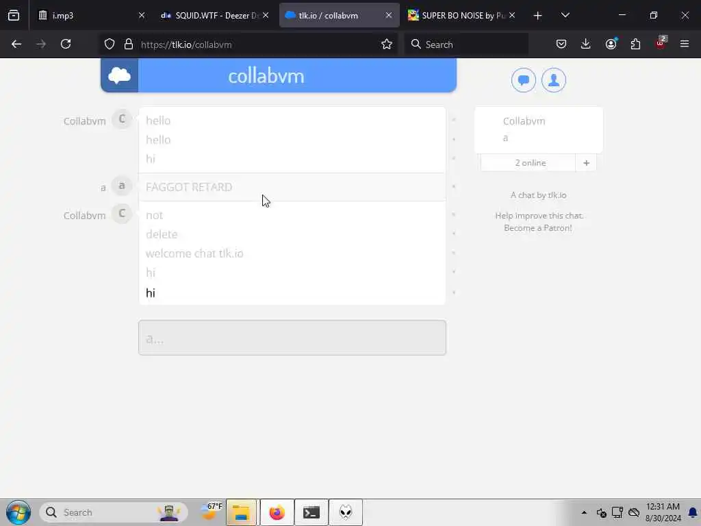This screenshot has width=701, height=526.
Task: Click the collabvm channel title header
Action: pyautogui.click(x=266, y=76)
